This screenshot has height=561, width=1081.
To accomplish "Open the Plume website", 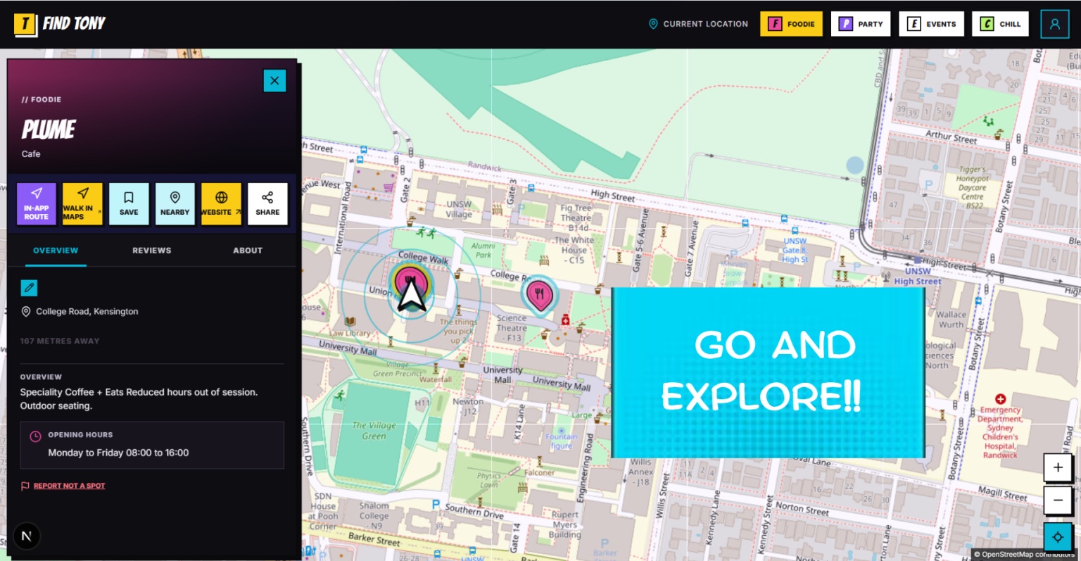I will pos(221,203).
